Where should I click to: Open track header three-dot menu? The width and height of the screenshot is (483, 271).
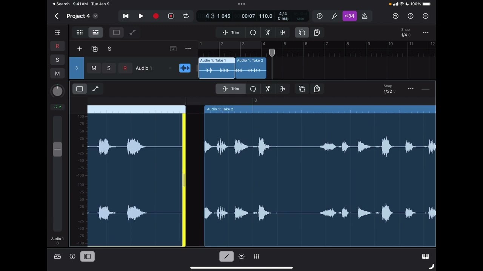(188, 49)
